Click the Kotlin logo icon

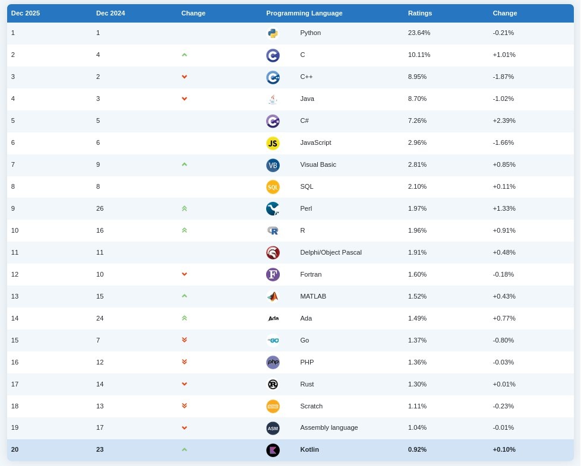[x=273, y=450]
